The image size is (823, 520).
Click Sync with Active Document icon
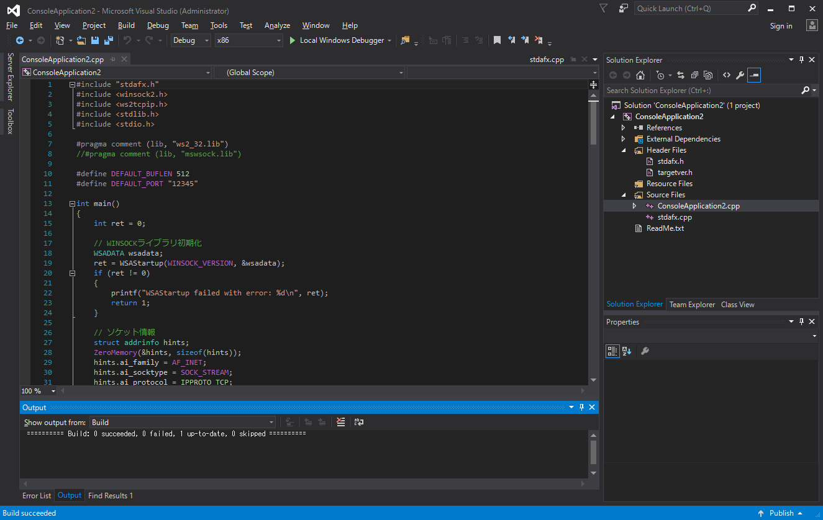coord(681,75)
